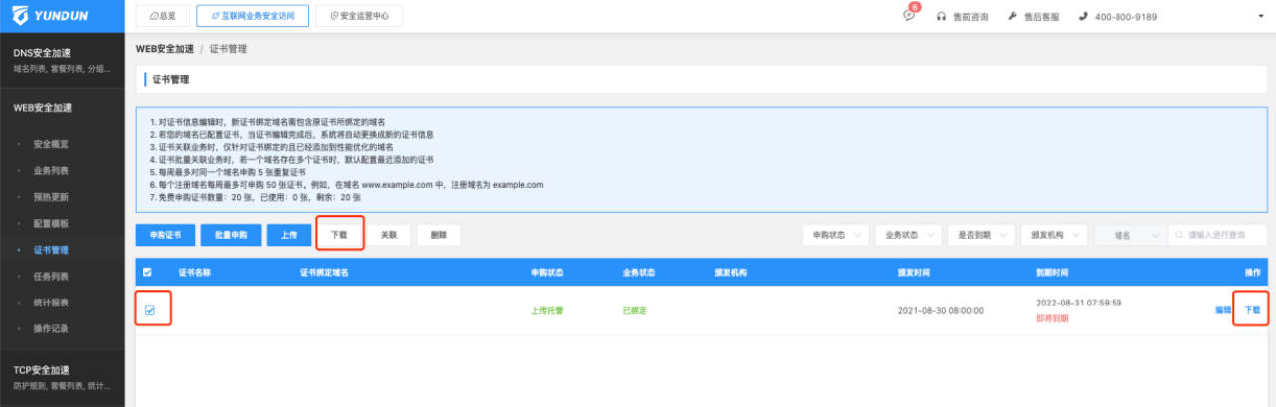Open the 申购状态 filter dropdown

tap(835, 235)
